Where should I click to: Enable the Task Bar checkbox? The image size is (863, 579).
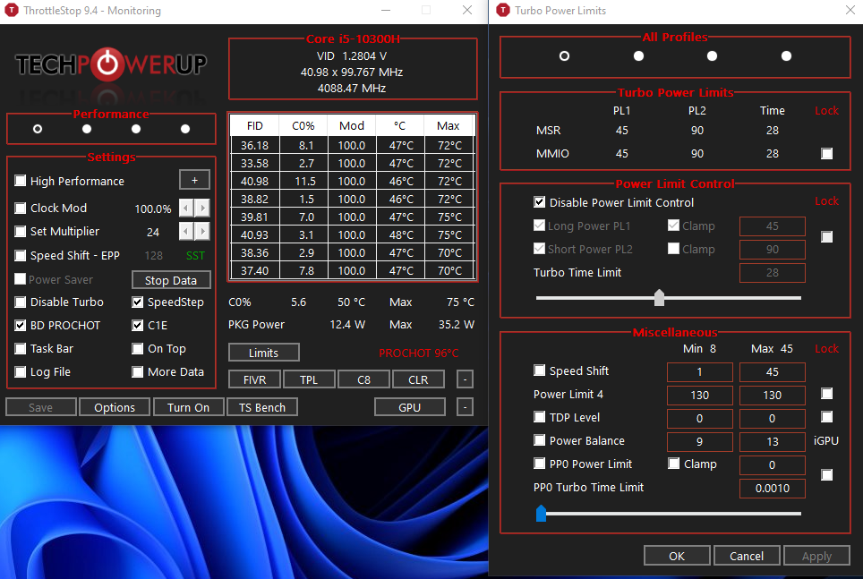(21, 348)
